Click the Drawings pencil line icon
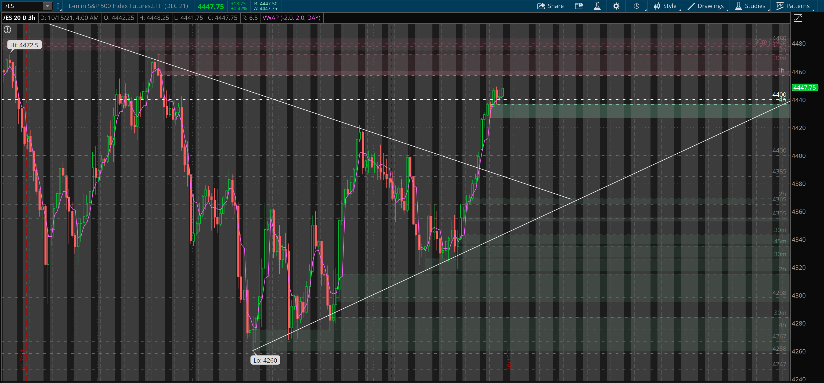 (691, 6)
